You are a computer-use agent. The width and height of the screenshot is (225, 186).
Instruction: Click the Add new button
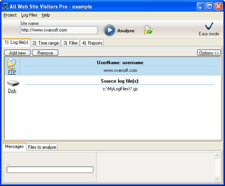pos(17,53)
